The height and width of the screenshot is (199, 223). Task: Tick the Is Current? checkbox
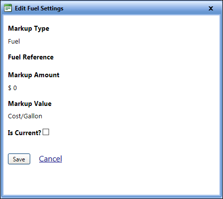click(x=46, y=132)
